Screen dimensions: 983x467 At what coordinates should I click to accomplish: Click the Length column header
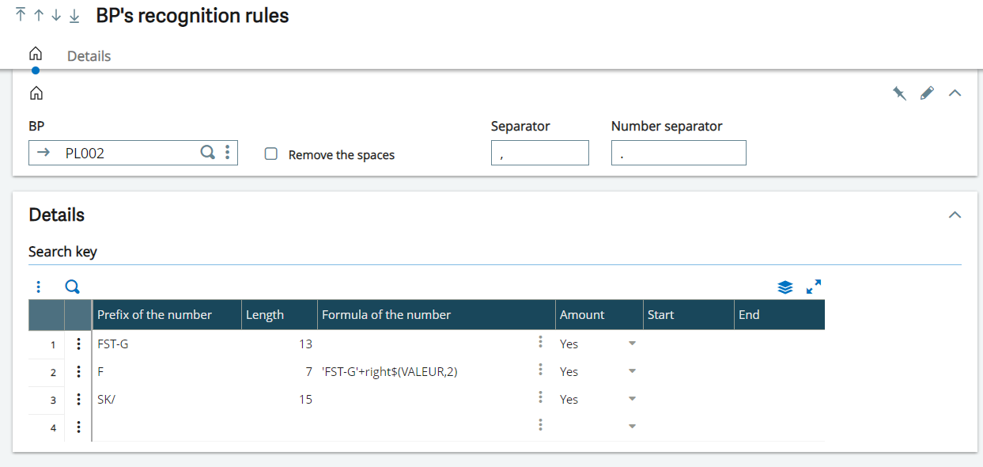[279, 314]
